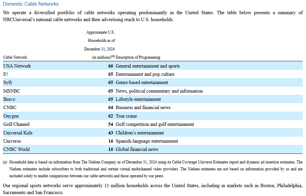Select the CNBC World name

pyautogui.click(x=17, y=149)
